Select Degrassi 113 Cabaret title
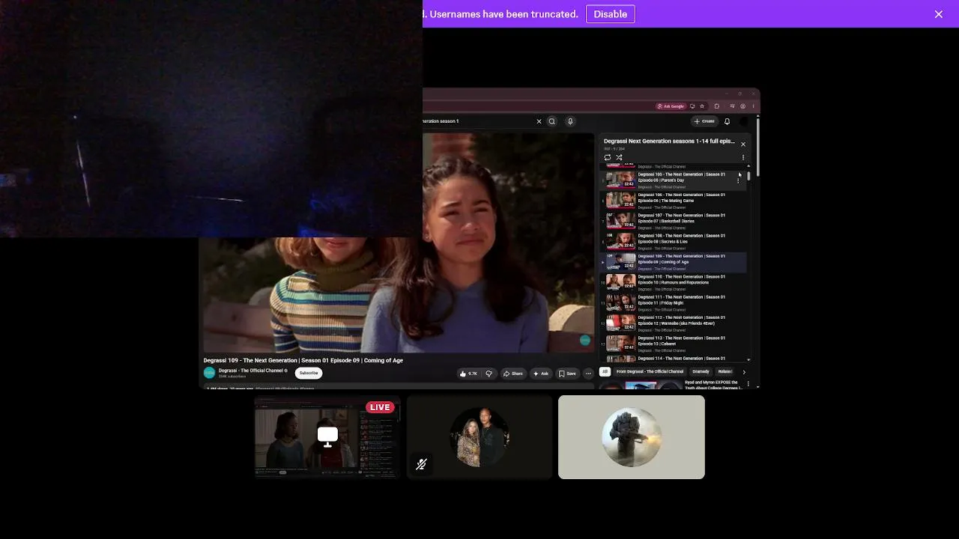 click(681, 341)
